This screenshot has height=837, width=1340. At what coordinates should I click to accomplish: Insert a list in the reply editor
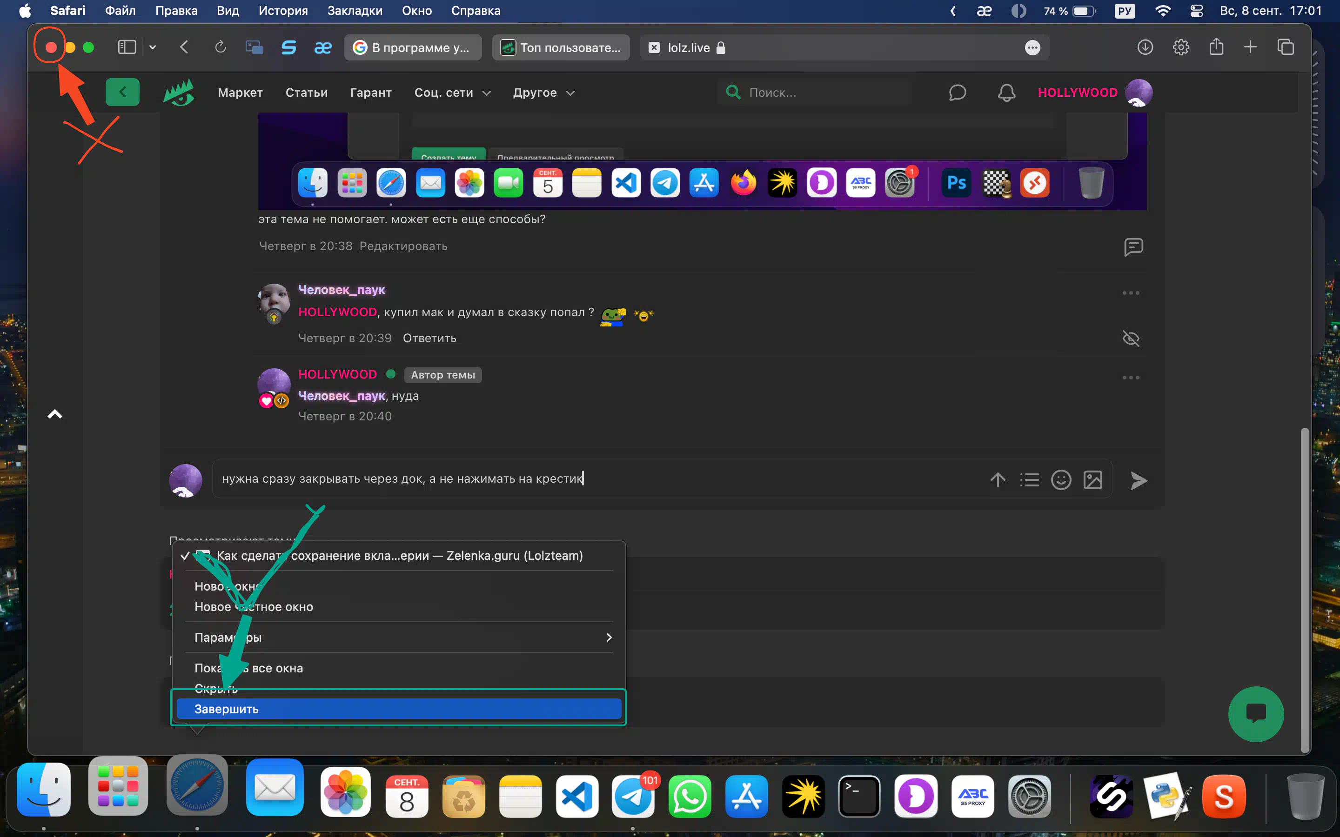(x=1029, y=480)
